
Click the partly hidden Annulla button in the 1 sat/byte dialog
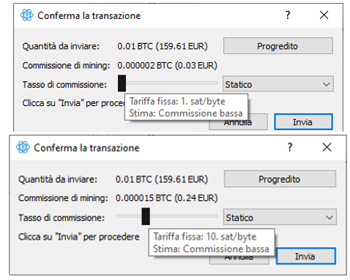pyautogui.click(x=257, y=124)
